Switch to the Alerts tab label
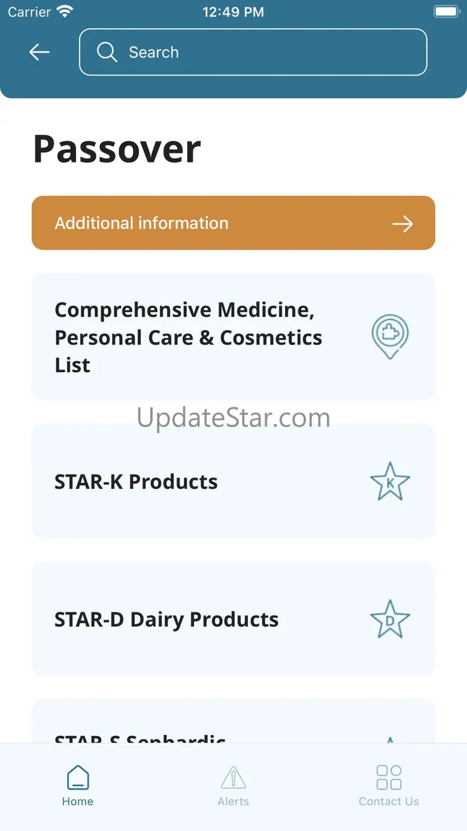The image size is (467, 831). click(233, 802)
